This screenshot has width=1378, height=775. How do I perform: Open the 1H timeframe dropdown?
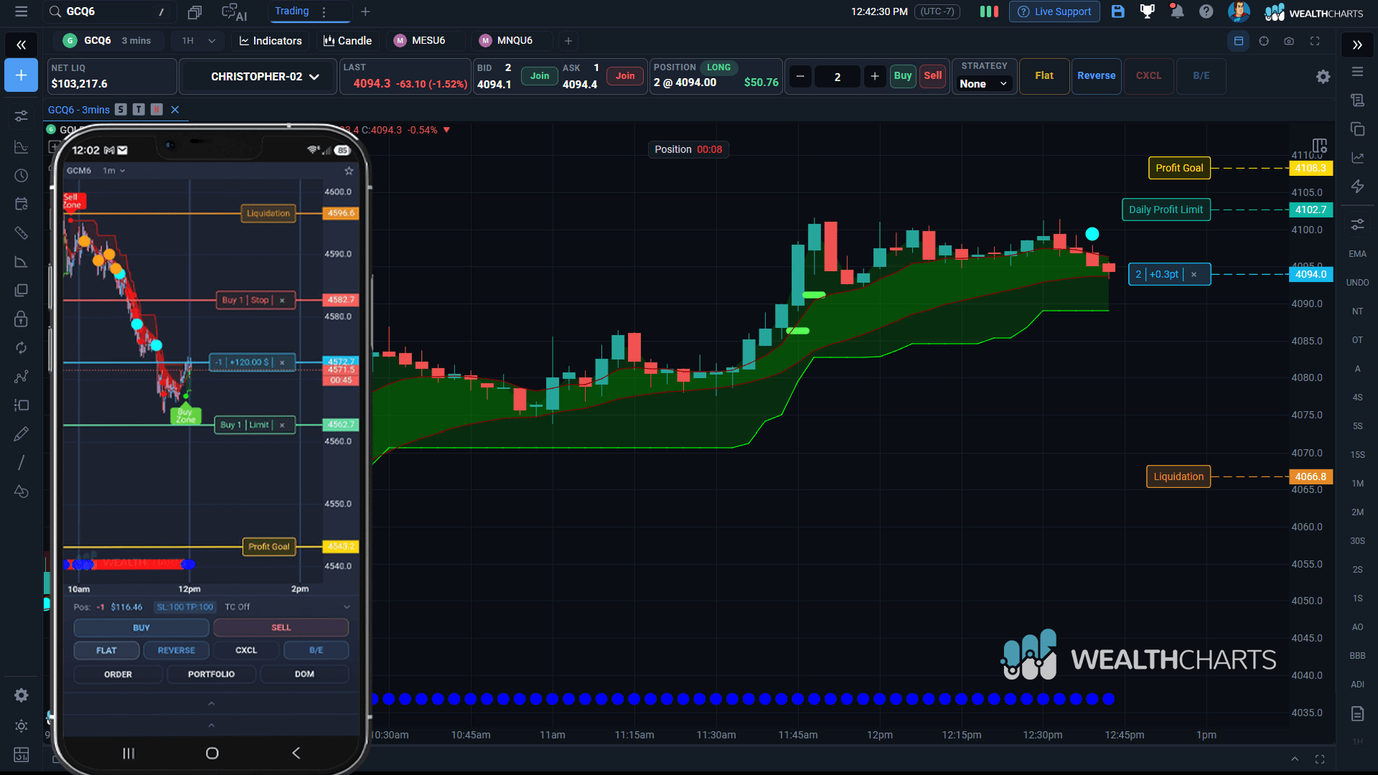pos(198,41)
